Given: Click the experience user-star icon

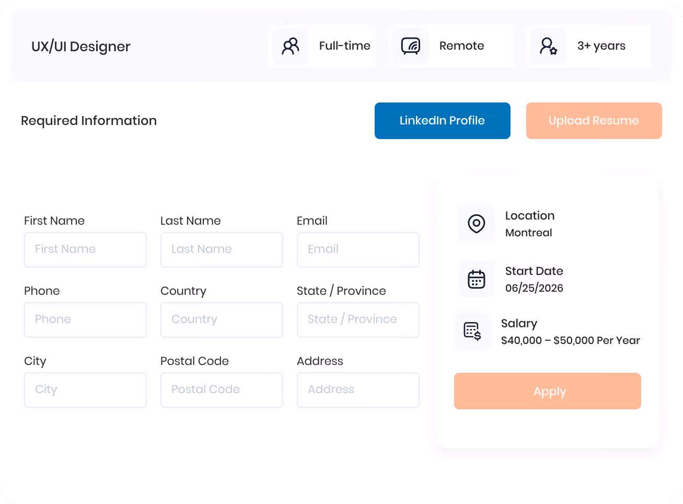Looking at the screenshot, I should click(x=548, y=46).
